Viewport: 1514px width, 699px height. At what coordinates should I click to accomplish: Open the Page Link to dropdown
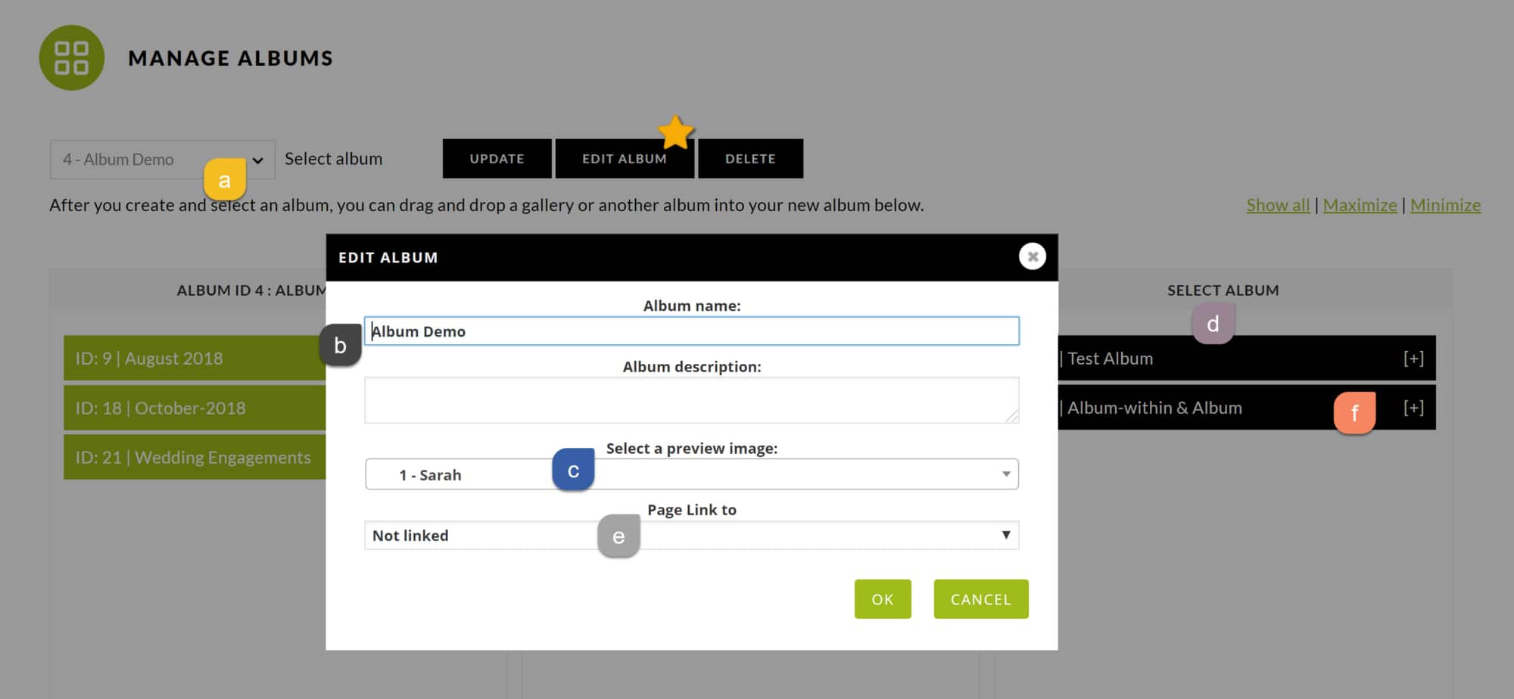click(691, 536)
